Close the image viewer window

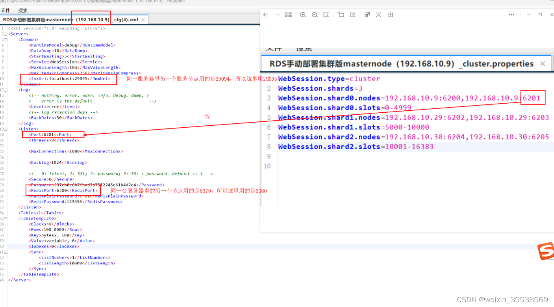coord(552,15)
